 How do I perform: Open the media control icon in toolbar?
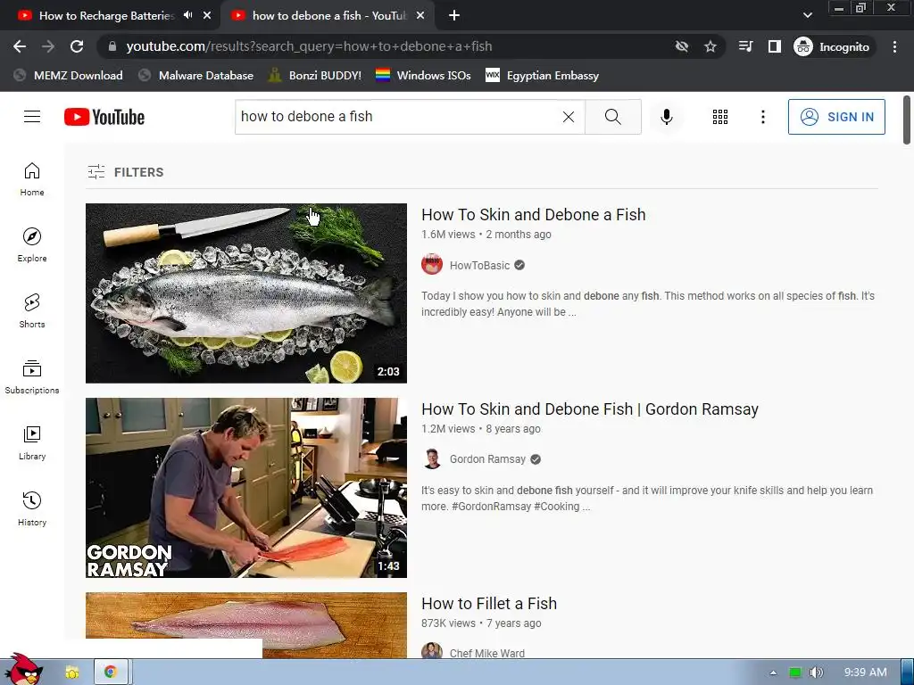pos(745,46)
